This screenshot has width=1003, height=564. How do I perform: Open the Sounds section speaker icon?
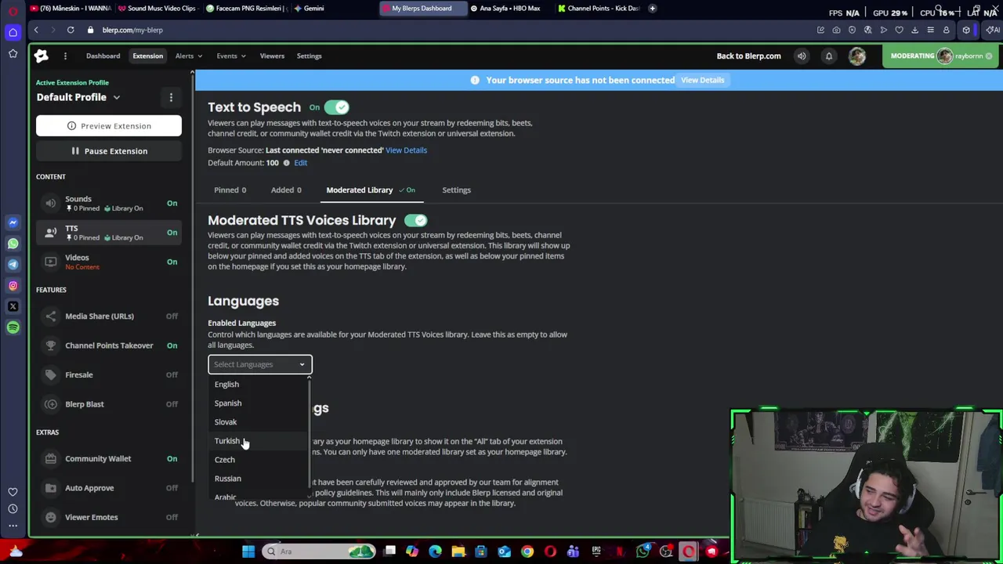[x=51, y=204]
